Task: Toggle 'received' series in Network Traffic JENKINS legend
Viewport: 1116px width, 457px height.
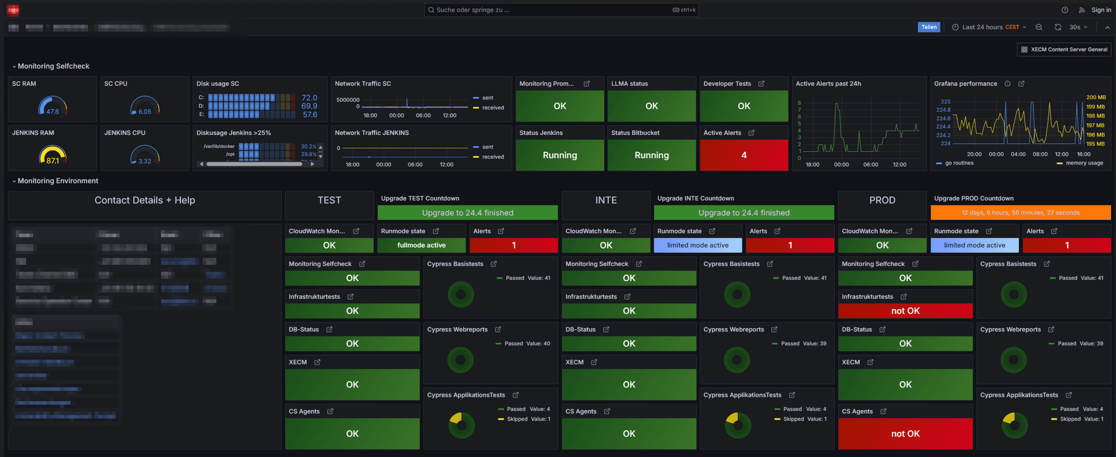Action: 493,157
